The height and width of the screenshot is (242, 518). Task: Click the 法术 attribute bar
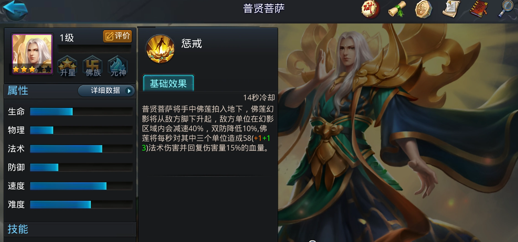pos(81,149)
